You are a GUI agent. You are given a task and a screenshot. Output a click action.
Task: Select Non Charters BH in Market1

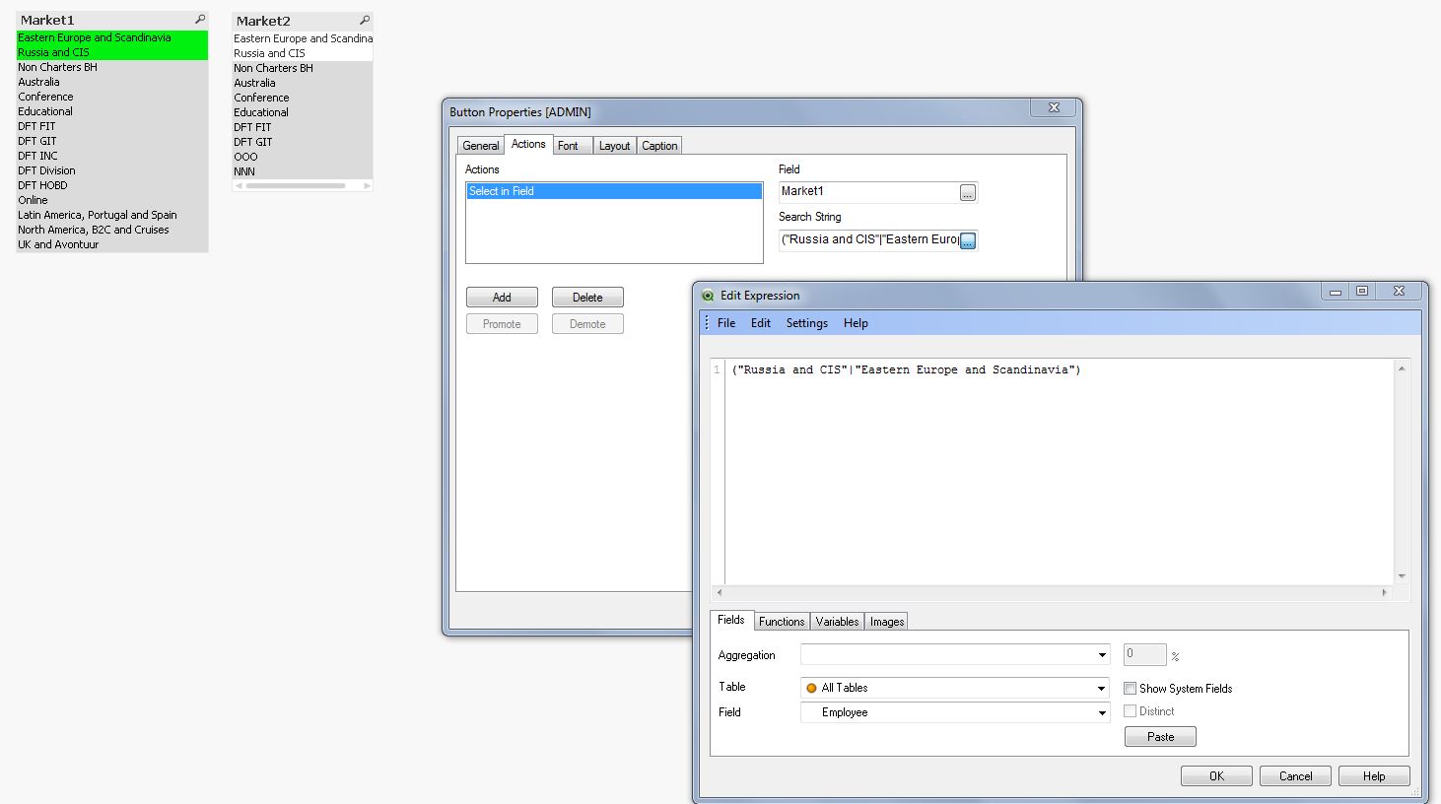tap(112, 67)
